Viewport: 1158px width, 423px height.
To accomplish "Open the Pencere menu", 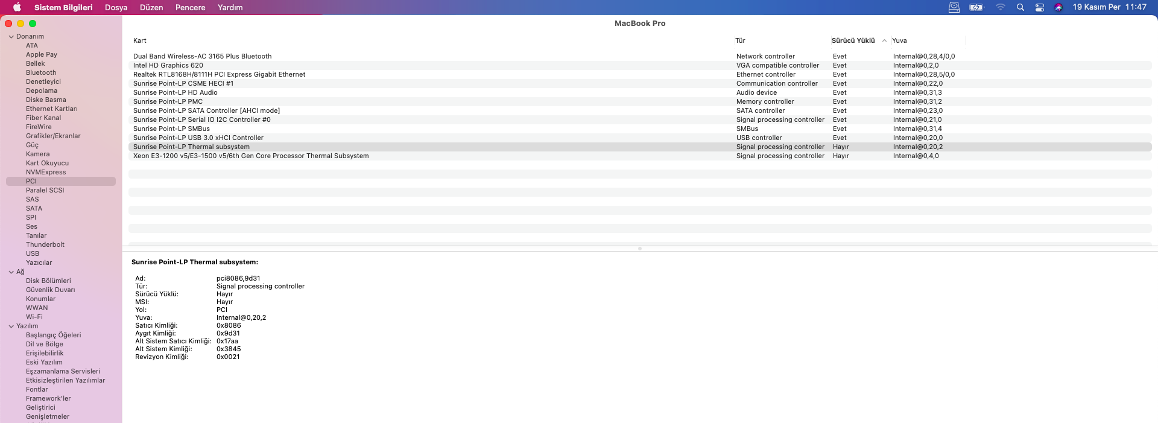I will click(190, 7).
